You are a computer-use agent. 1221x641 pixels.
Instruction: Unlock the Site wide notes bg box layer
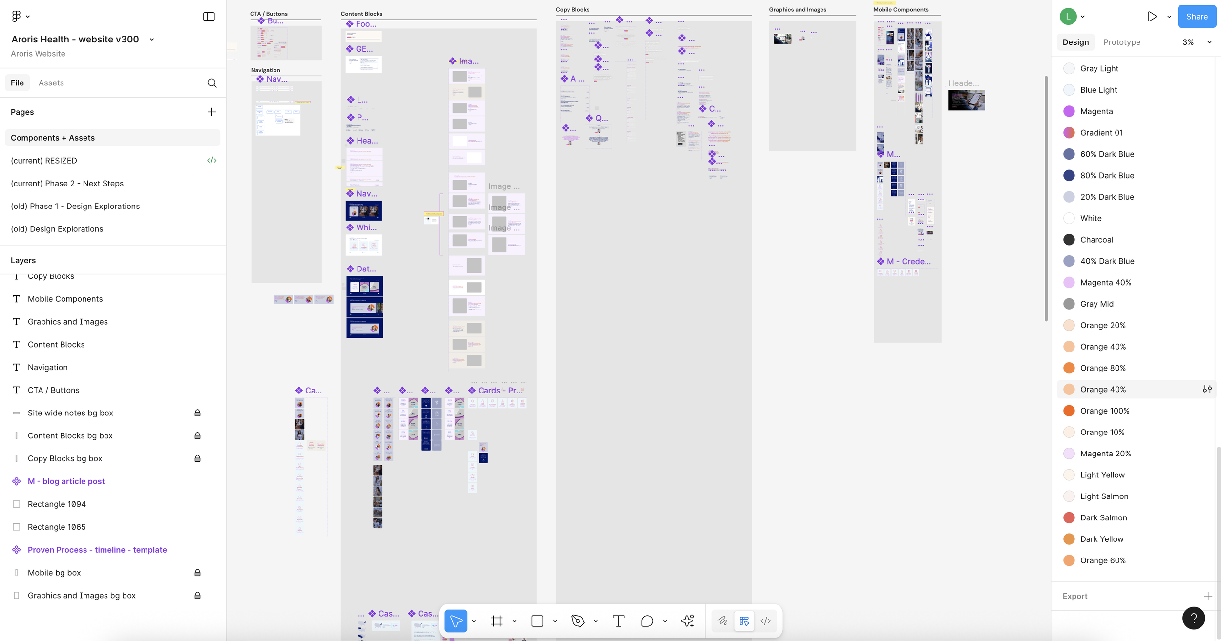pos(197,413)
